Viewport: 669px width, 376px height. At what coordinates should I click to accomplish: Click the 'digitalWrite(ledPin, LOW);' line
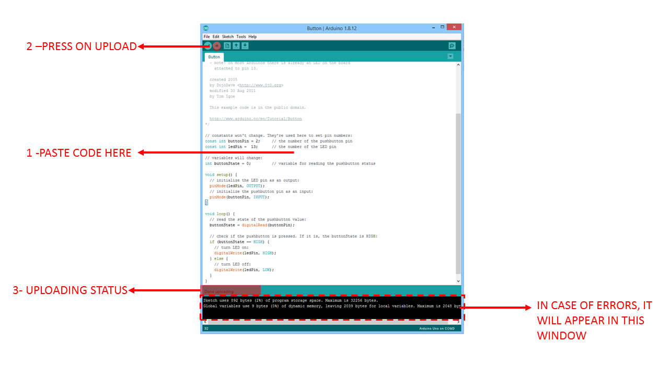point(244,270)
